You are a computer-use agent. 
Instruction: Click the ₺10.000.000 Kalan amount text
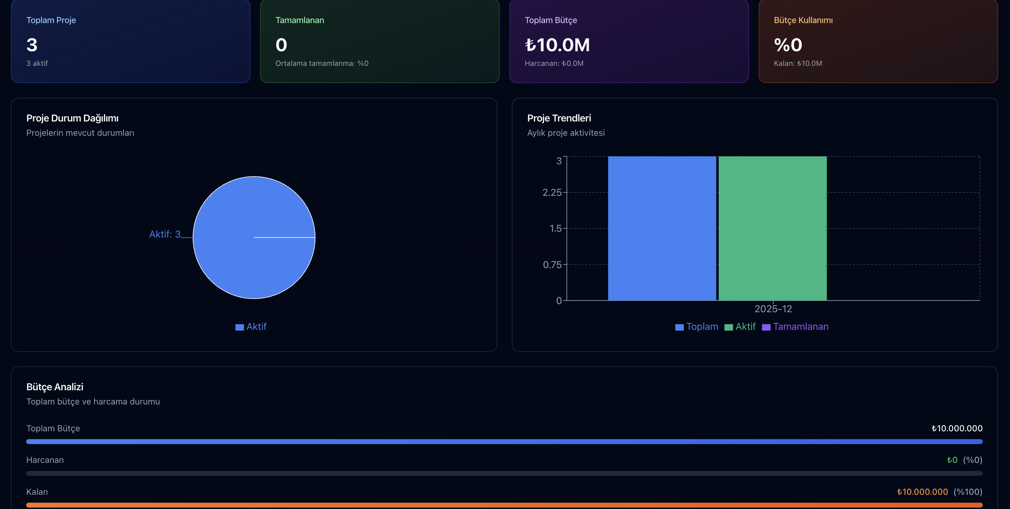922,492
